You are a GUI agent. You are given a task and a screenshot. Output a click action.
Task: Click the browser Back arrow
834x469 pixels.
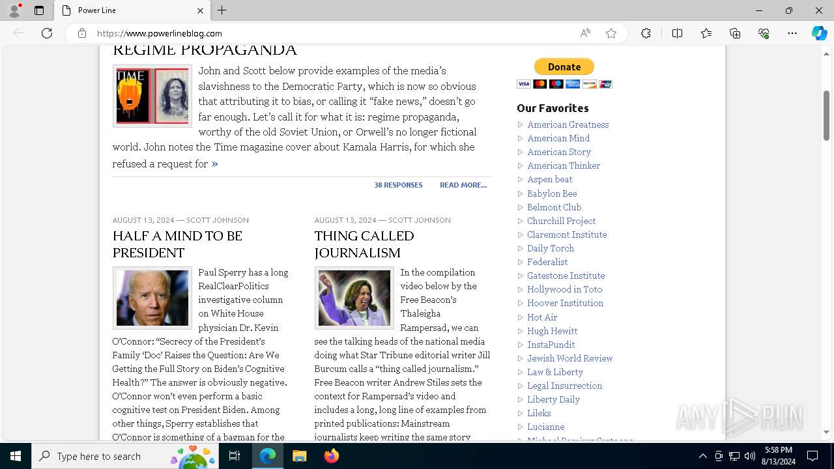(18, 33)
